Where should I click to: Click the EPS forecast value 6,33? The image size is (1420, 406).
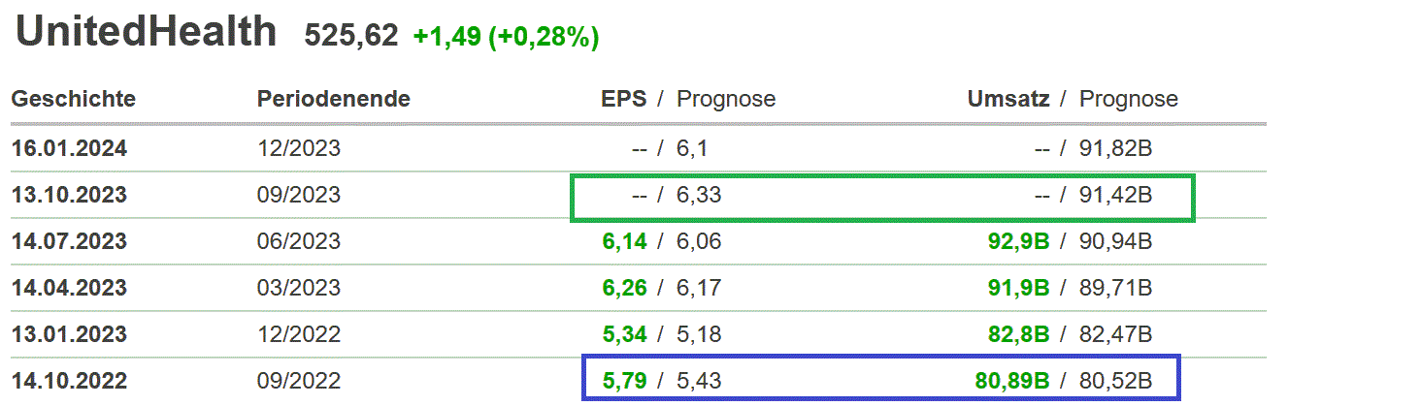pyautogui.click(x=700, y=195)
